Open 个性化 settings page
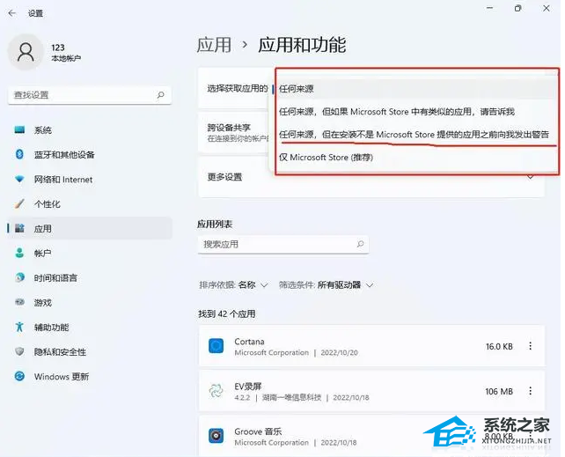This screenshot has width=565, height=457. point(47,204)
